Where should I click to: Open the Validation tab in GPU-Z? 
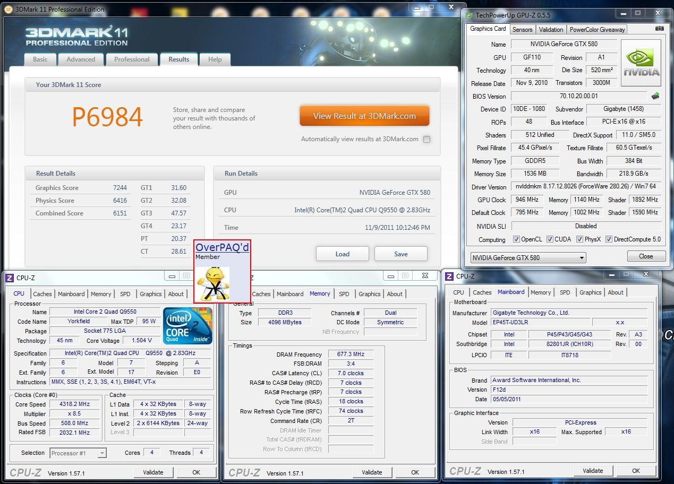pos(551,30)
